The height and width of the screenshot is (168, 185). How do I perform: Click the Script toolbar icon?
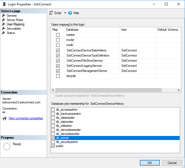[x=51, y=13]
